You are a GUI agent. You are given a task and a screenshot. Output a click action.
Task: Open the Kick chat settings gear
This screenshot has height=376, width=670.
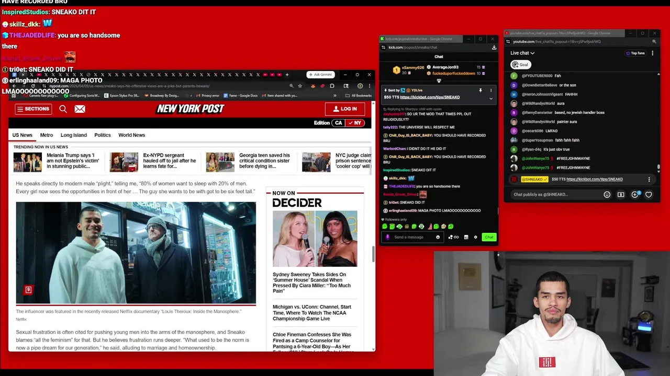coord(475,237)
